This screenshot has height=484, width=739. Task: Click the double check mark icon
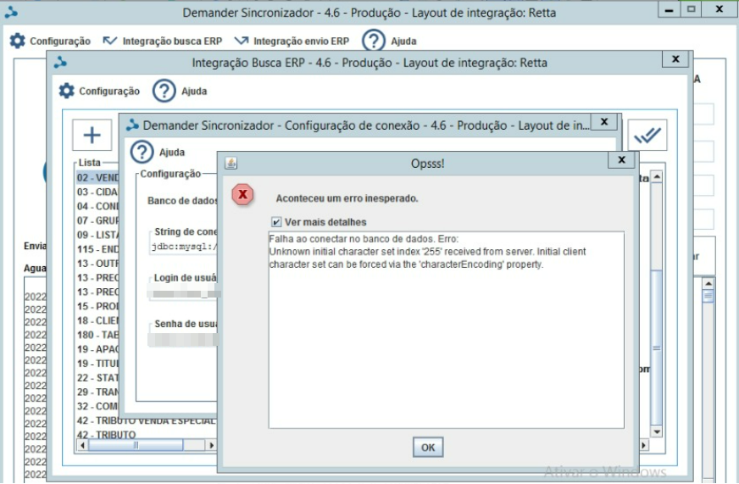click(x=647, y=136)
